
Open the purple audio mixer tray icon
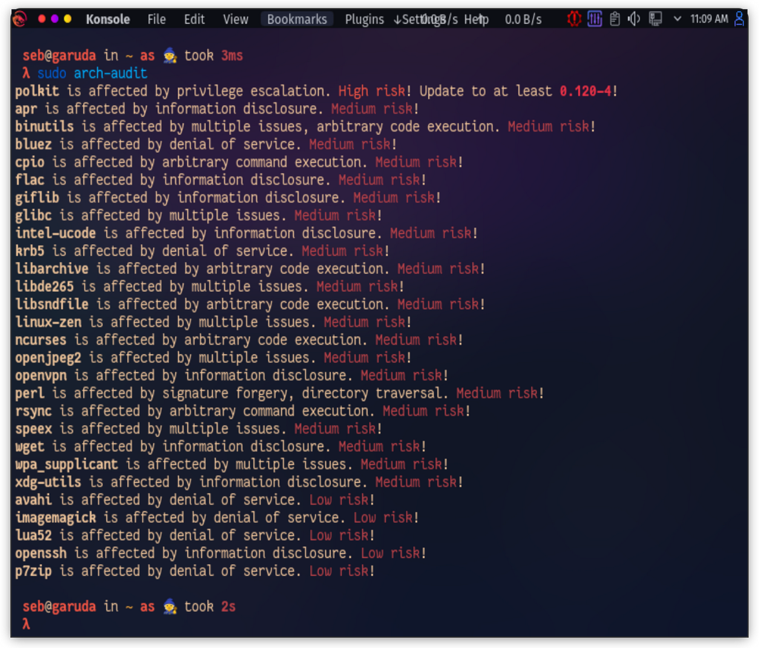(594, 19)
